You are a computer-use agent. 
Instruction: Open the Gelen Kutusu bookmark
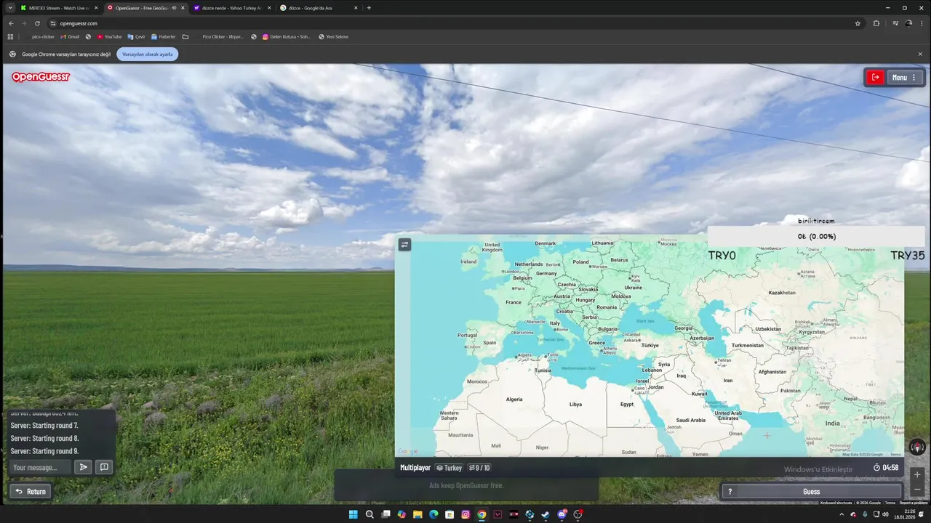[x=287, y=36]
